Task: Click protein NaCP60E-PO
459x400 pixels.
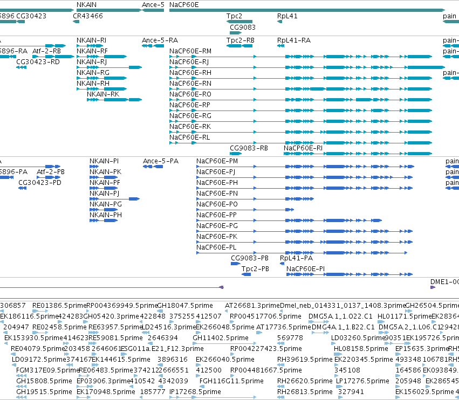Action: (217, 204)
